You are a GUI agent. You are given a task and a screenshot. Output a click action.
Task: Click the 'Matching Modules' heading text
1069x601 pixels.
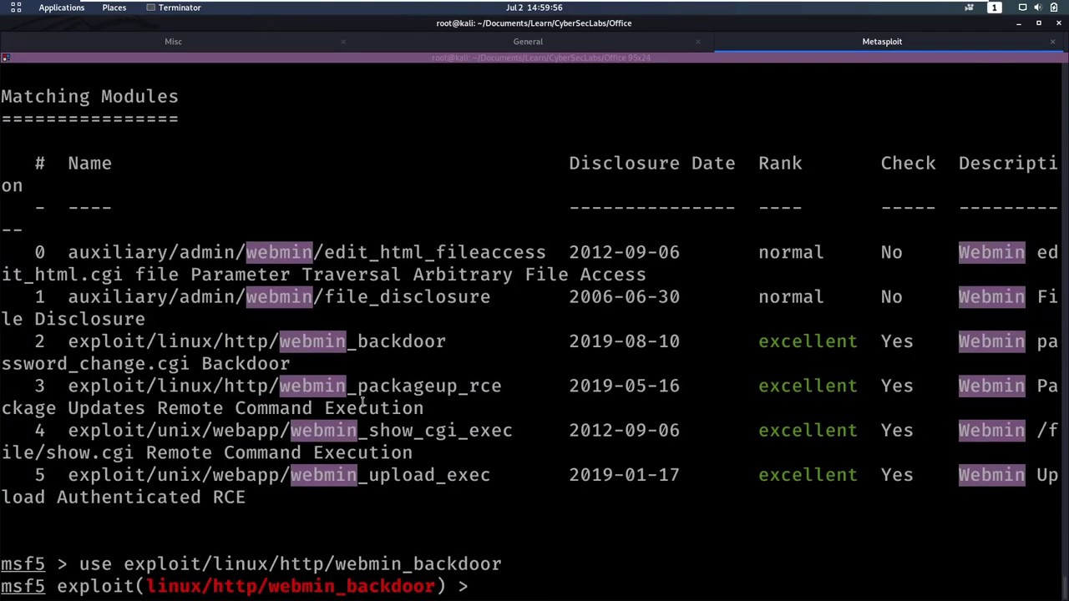pyautogui.click(x=89, y=97)
